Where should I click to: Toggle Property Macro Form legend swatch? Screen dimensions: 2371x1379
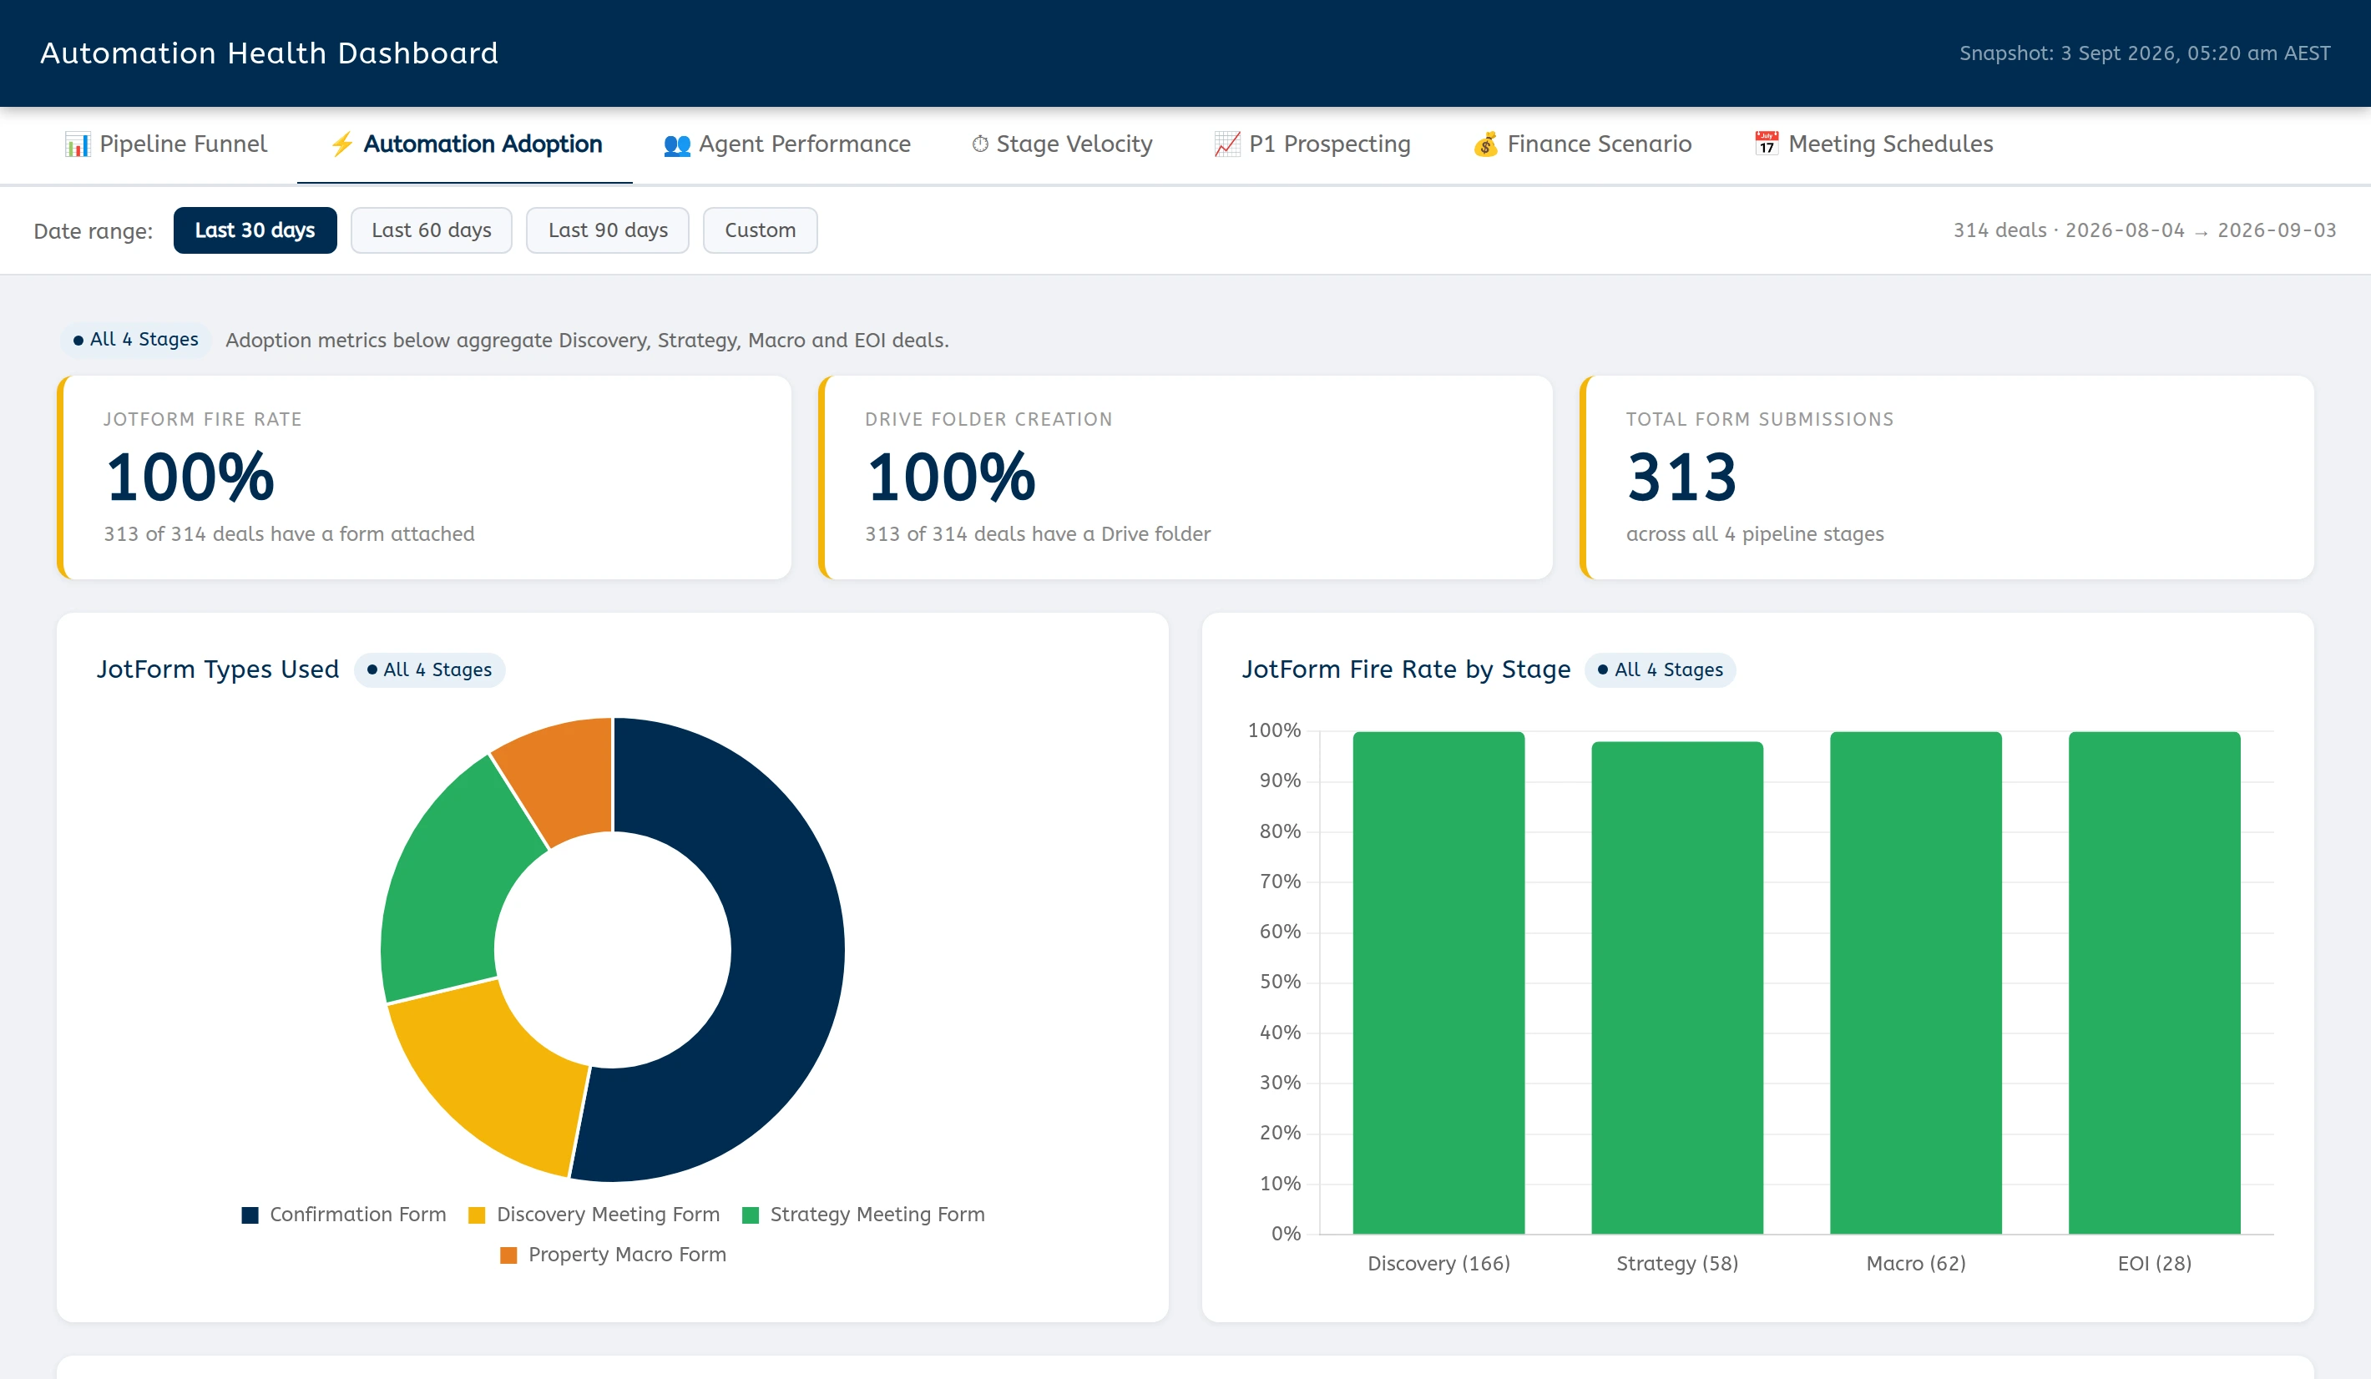(509, 1255)
